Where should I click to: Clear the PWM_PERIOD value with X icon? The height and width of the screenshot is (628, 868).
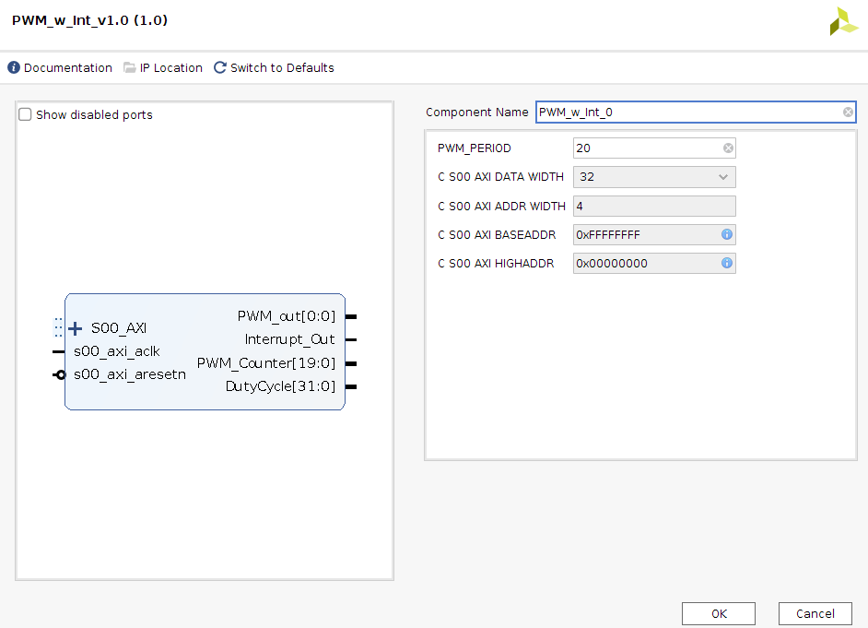point(728,148)
